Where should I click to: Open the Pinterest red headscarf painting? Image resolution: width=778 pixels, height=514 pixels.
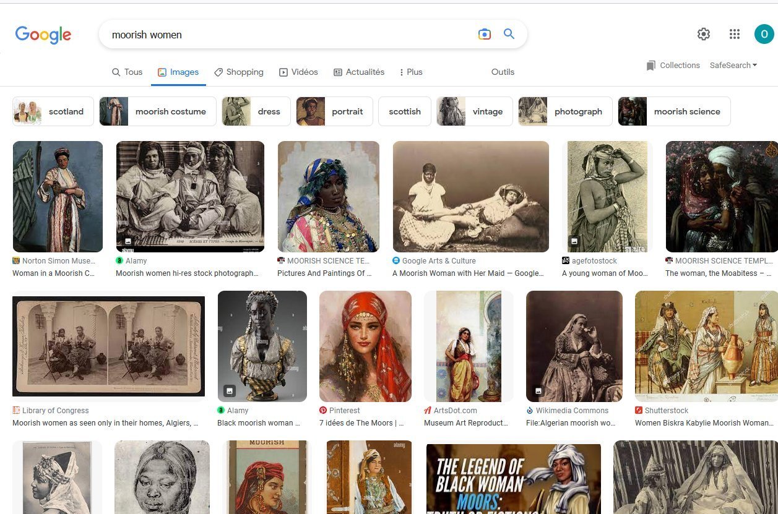point(365,346)
